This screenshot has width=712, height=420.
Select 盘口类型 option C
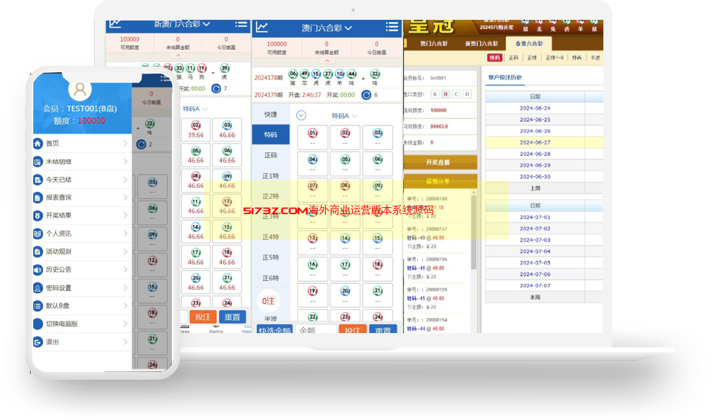456,94
